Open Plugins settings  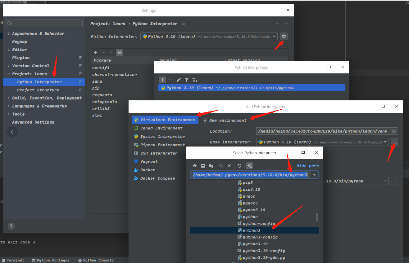pos(21,58)
